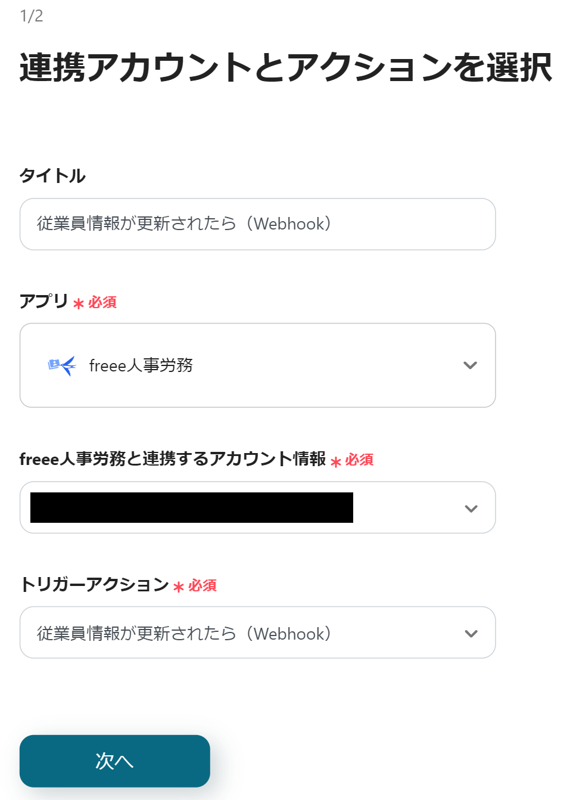The image size is (570, 800).
Task: Click the 必須 badge beside アカウント情報
Action: [x=359, y=460]
